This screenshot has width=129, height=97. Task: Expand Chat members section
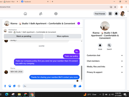[105, 61]
